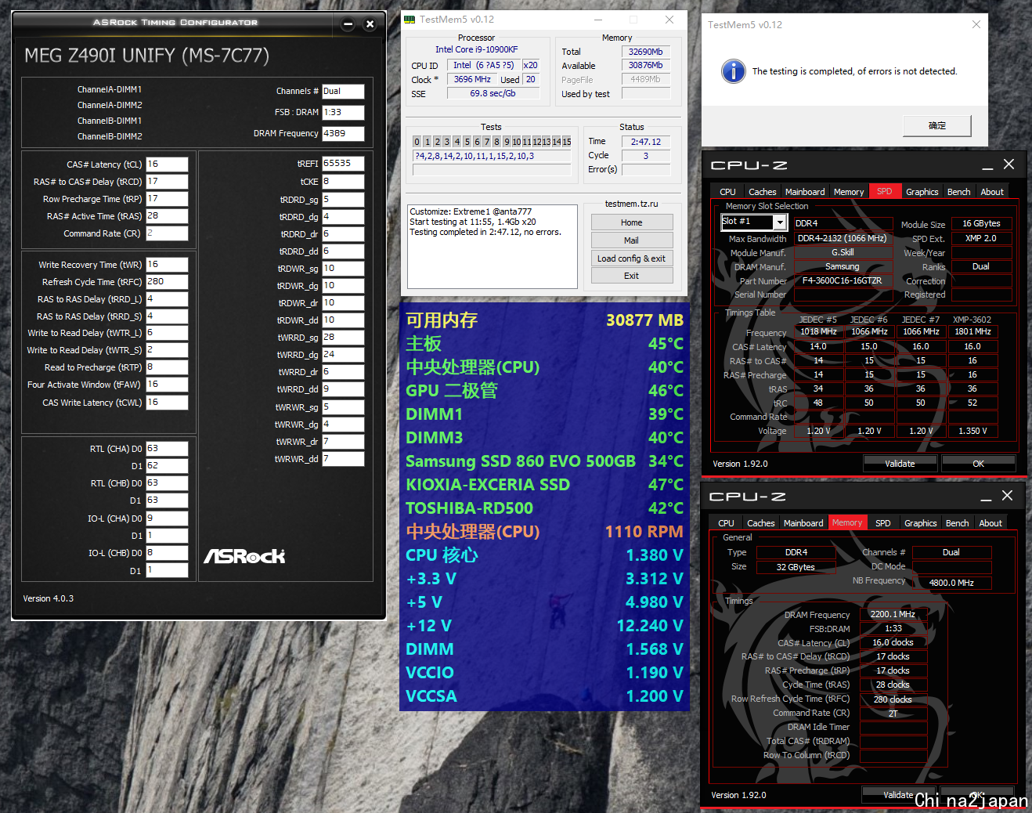
Task: Click the Intel Core i9-10900KF processor name
Action: pyautogui.click(x=477, y=49)
